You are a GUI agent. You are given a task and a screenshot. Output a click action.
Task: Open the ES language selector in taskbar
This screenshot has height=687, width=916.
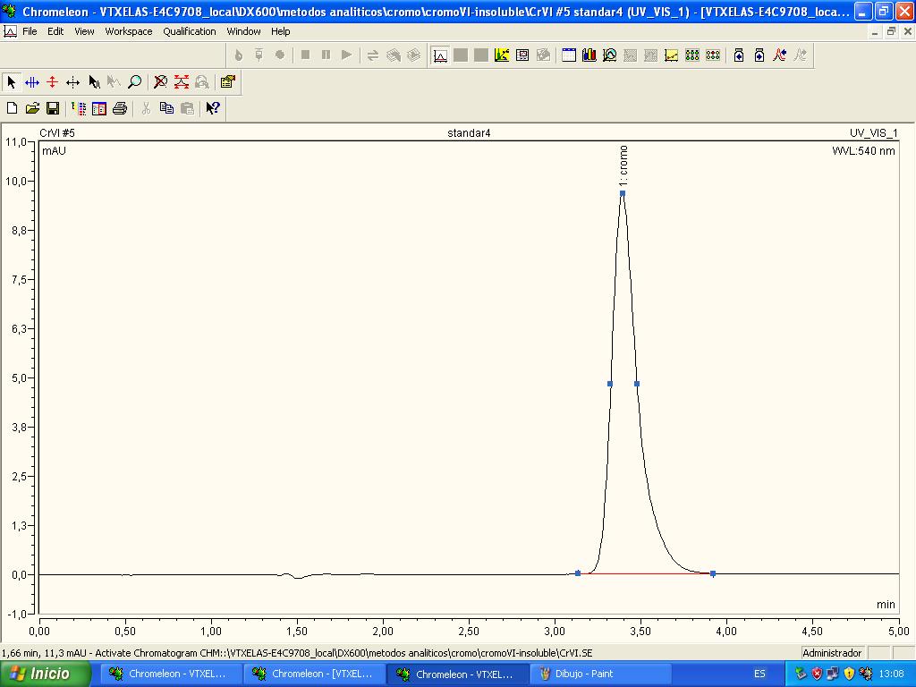(759, 674)
